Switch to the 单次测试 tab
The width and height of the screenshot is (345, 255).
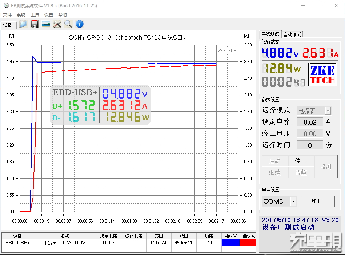[x=270, y=34]
